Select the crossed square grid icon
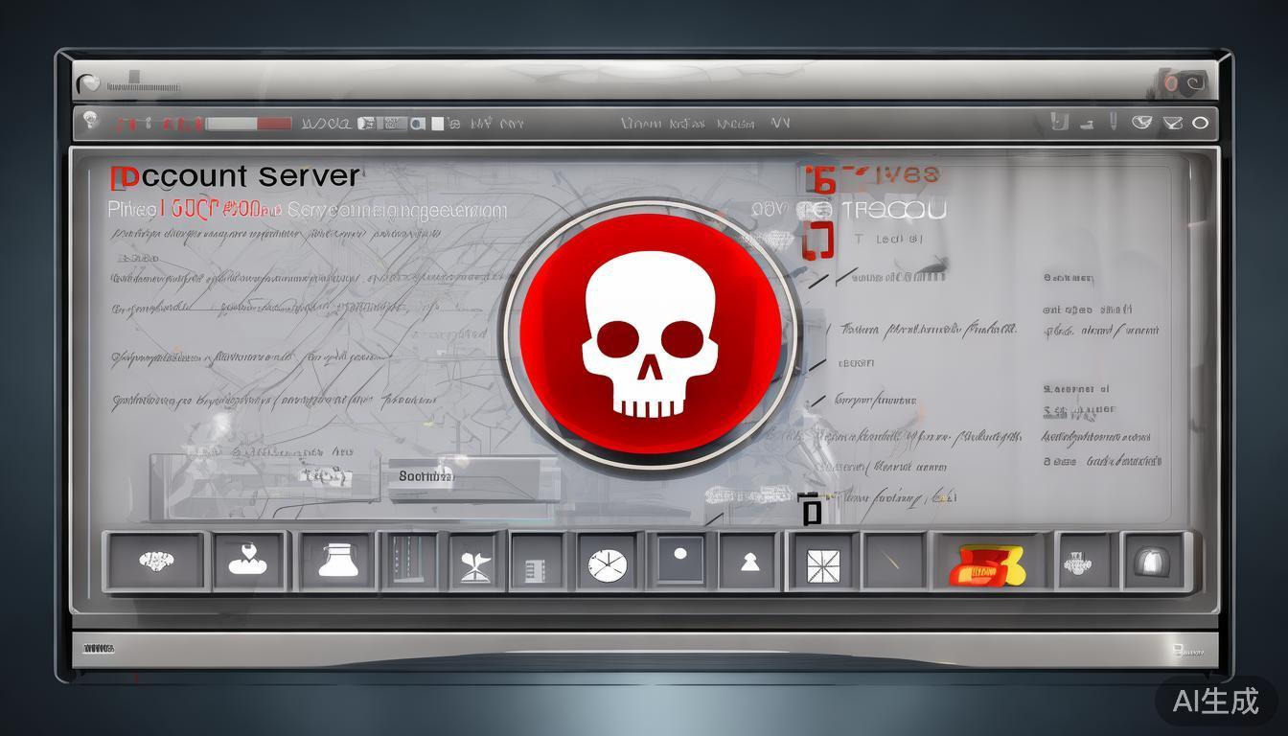 (x=821, y=563)
